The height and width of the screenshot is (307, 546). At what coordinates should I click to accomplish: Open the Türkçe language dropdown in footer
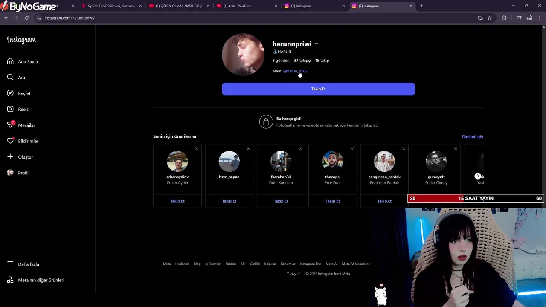[x=294, y=274]
